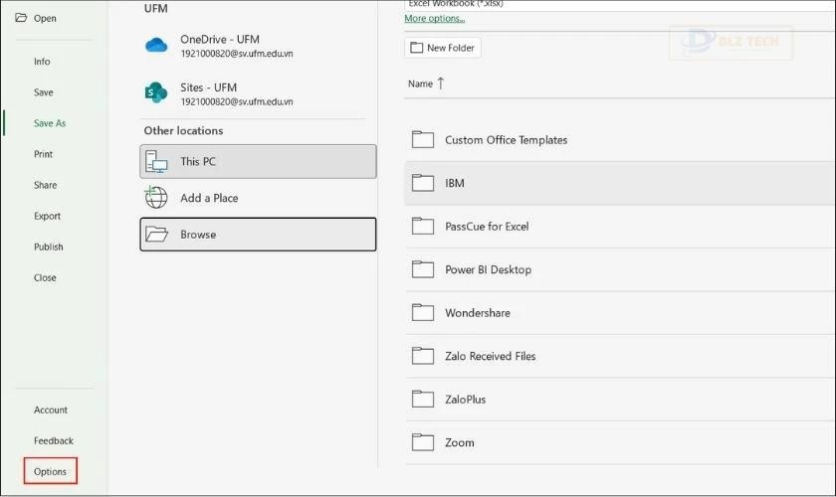
Task: Click the This PC computer icon
Action: point(156,161)
